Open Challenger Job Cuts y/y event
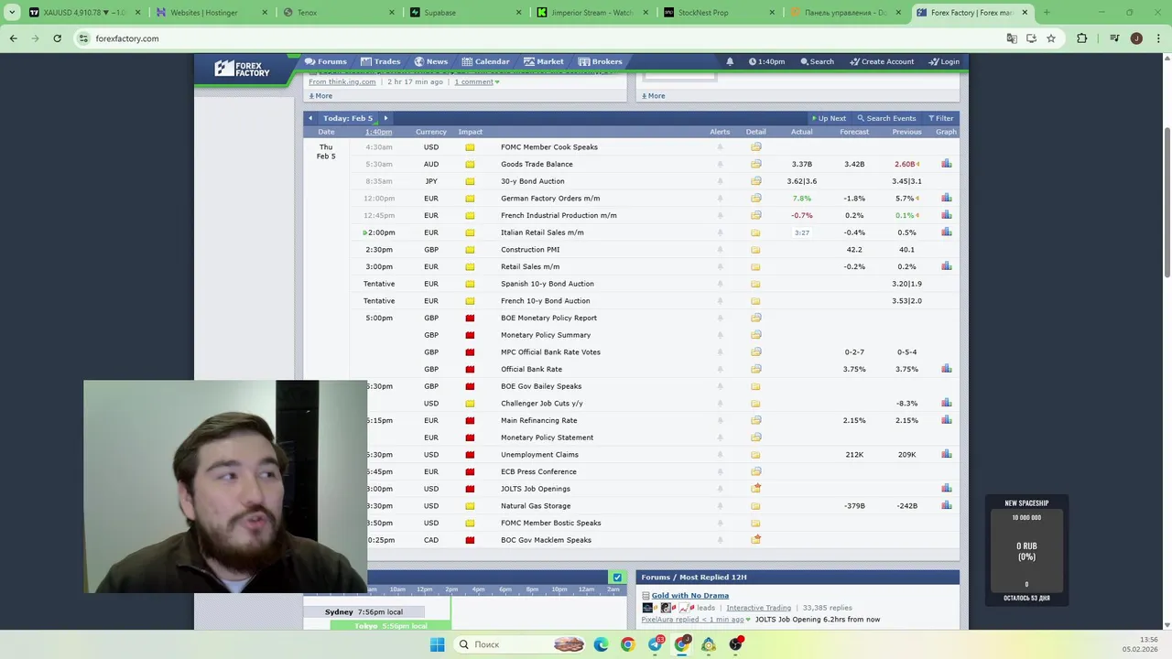Viewport: 1172px width, 659px height. [541, 403]
